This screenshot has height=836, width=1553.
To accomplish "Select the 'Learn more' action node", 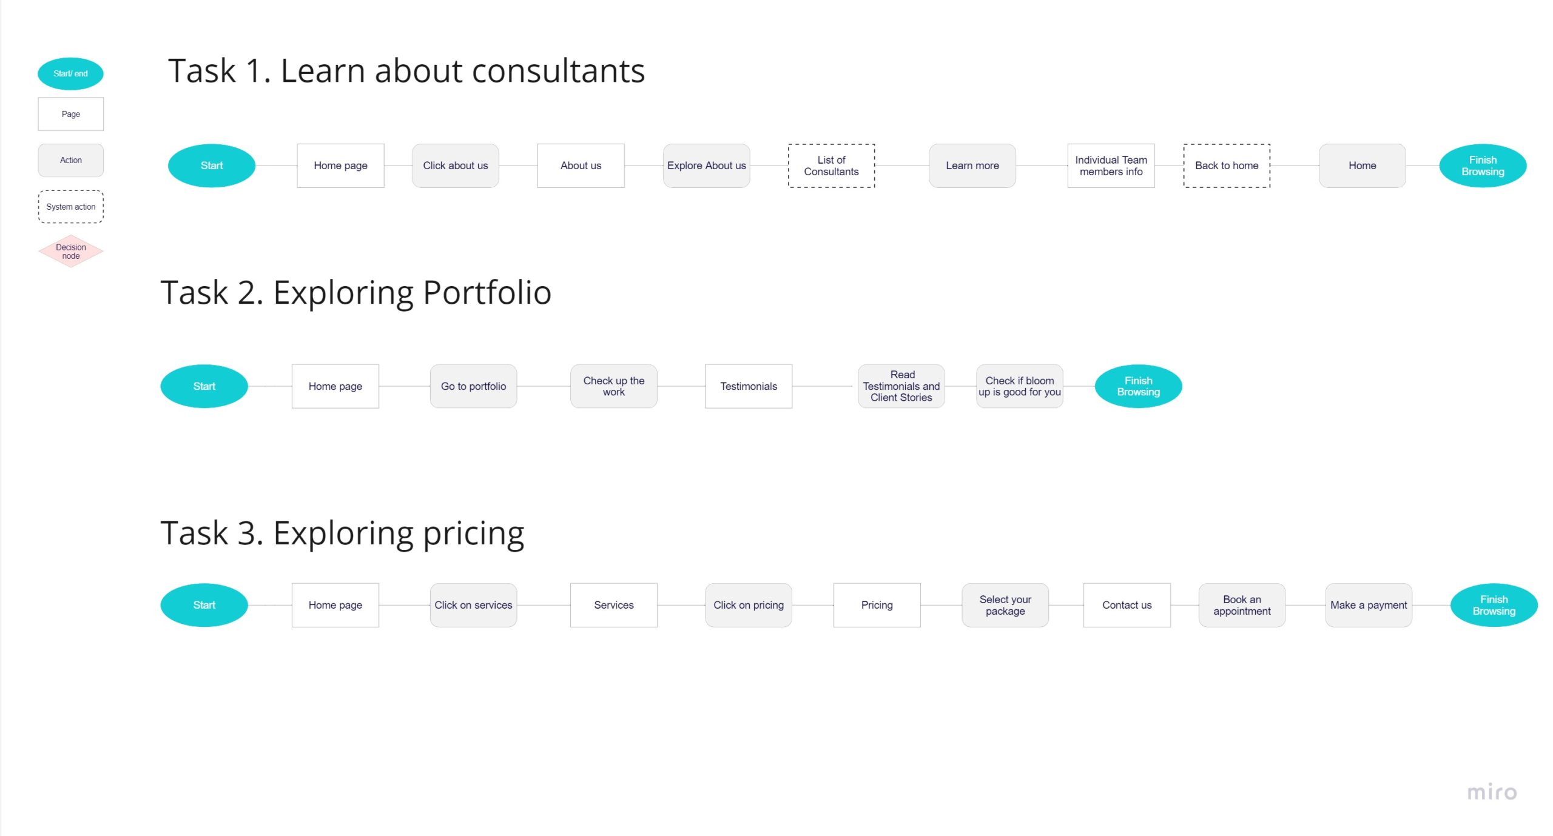I will (x=972, y=166).
